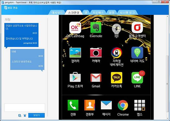Open the OK Cashbag app icon
Viewport: 170px width, 121px height.
(75, 28)
